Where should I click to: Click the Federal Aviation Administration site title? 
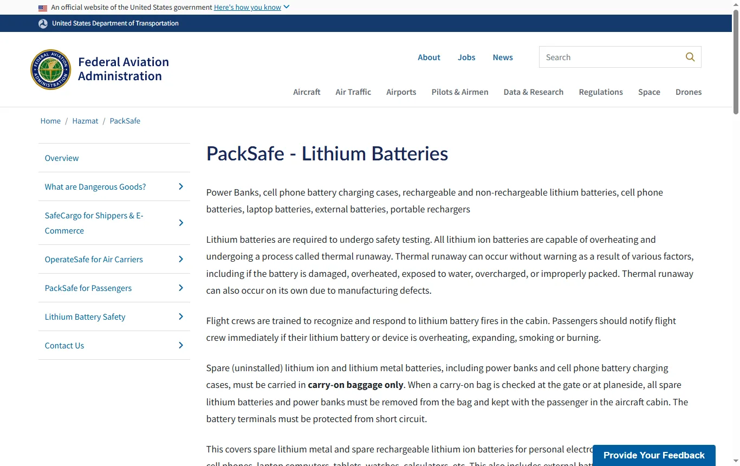point(124,69)
